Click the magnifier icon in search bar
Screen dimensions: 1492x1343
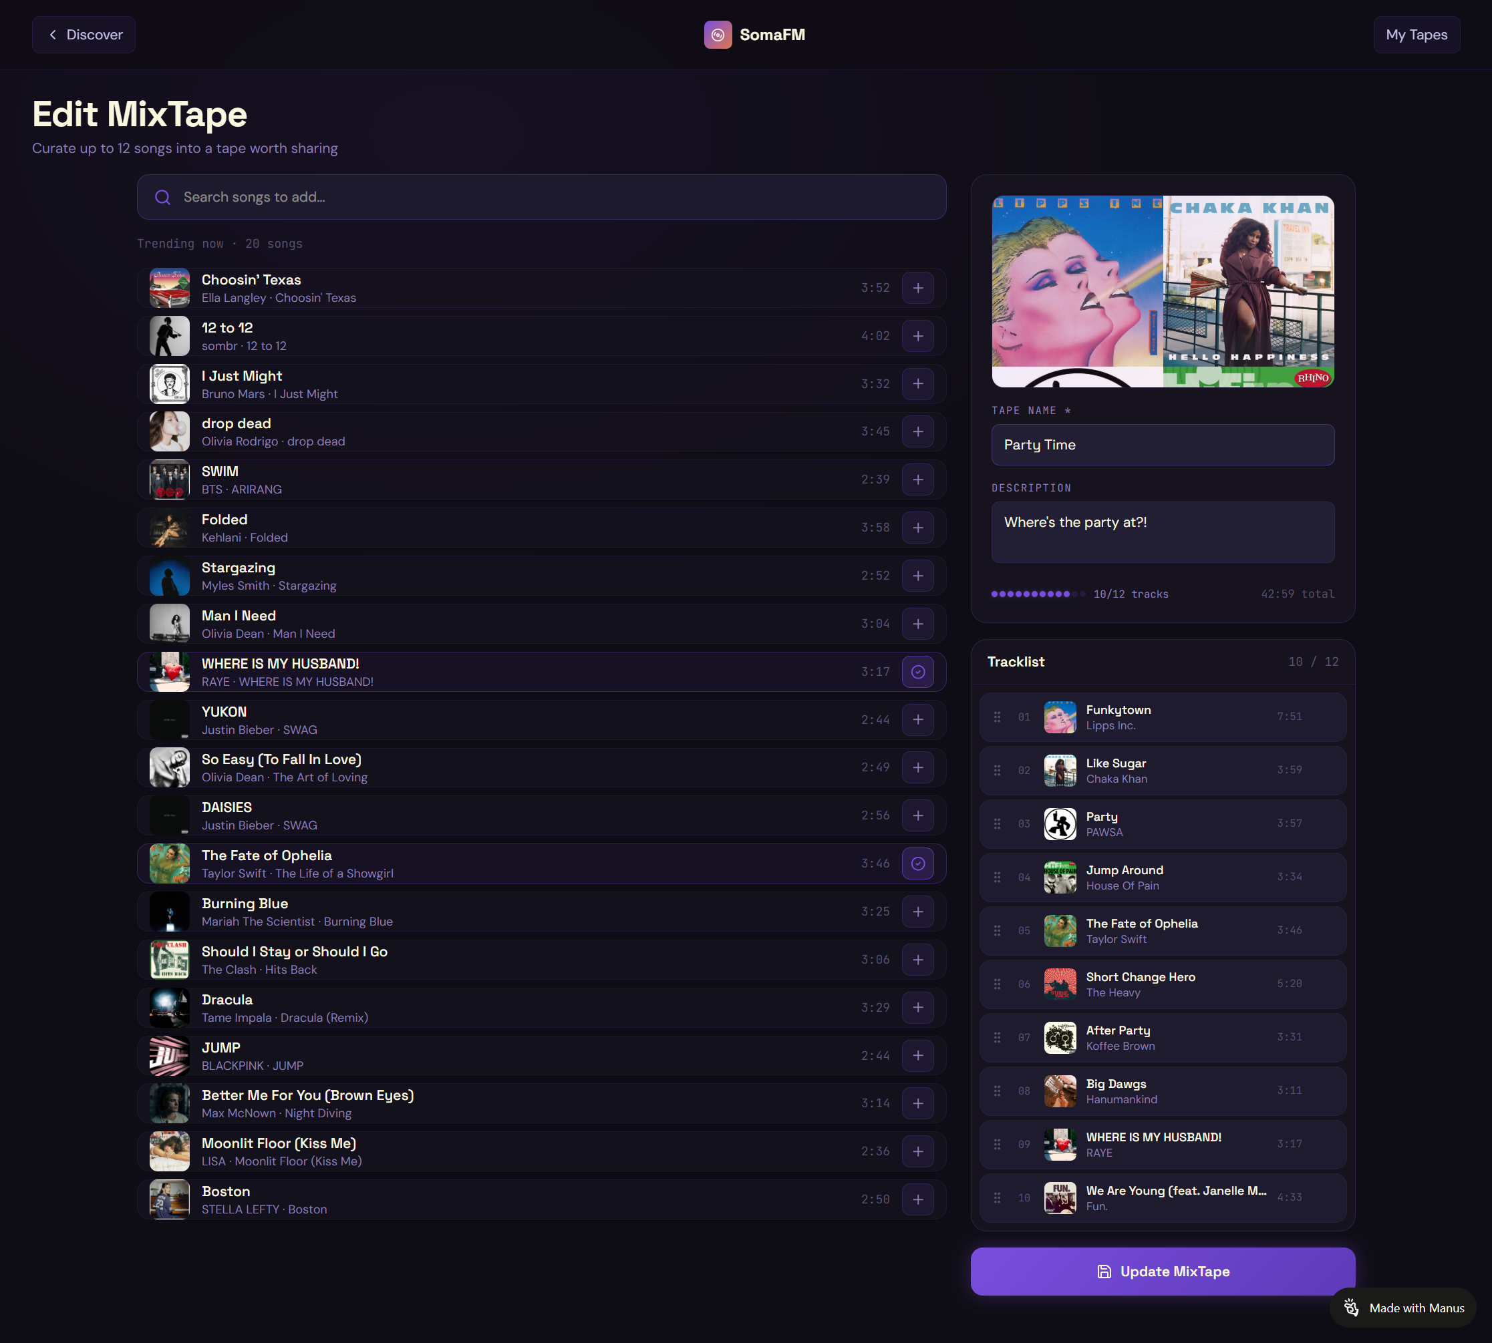click(162, 197)
